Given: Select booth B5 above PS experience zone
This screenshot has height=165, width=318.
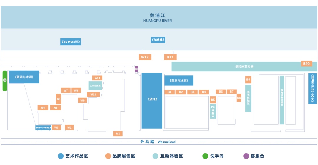Looking at the screenshot, I should coord(213,100).
